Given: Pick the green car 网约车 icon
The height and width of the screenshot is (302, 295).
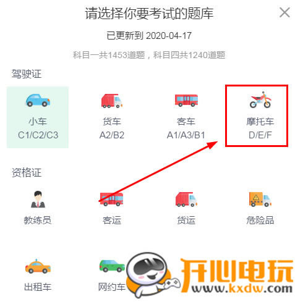Looking at the screenshot, I should tap(112, 266).
